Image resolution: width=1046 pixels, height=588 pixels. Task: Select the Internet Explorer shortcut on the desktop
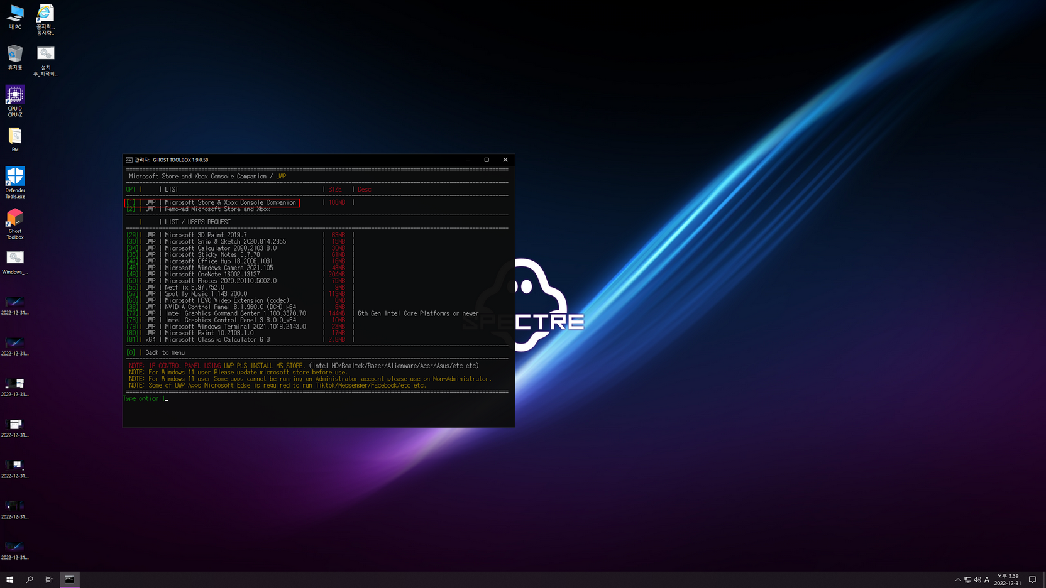(45, 19)
